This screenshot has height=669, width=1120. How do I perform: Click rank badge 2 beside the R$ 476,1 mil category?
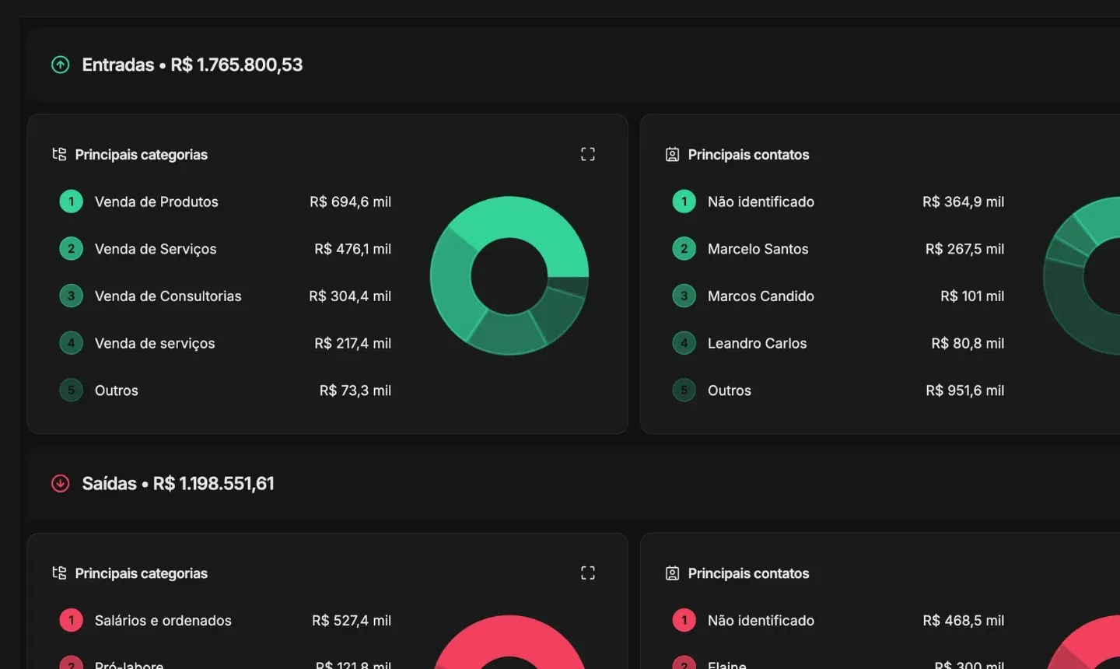click(x=71, y=249)
